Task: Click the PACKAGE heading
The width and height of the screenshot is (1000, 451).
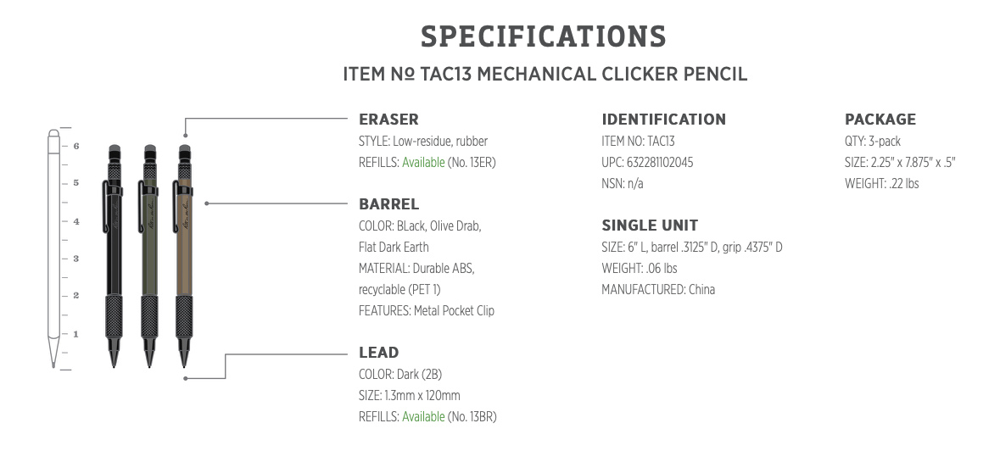Action: point(880,120)
